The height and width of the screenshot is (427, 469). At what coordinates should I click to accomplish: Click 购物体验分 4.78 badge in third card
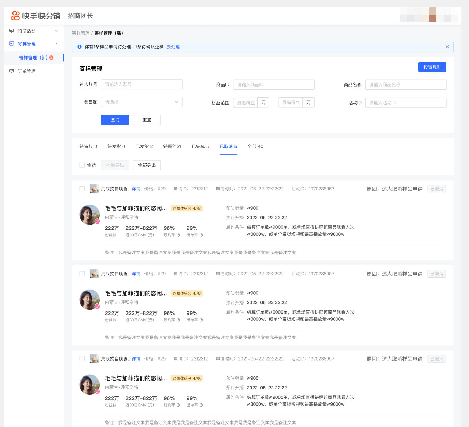tap(186, 379)
